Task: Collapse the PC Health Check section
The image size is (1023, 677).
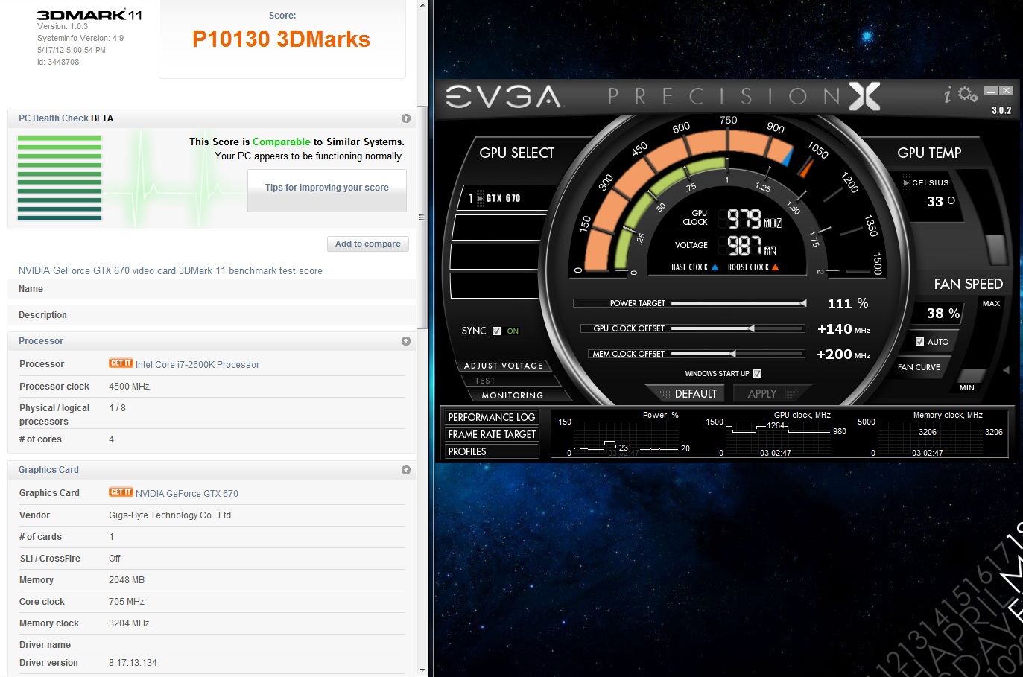Action: tap(406, 118)
